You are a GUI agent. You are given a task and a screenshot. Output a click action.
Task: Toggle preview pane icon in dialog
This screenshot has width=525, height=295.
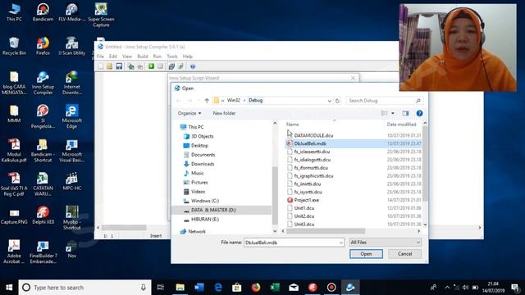(x=405, y=113)
